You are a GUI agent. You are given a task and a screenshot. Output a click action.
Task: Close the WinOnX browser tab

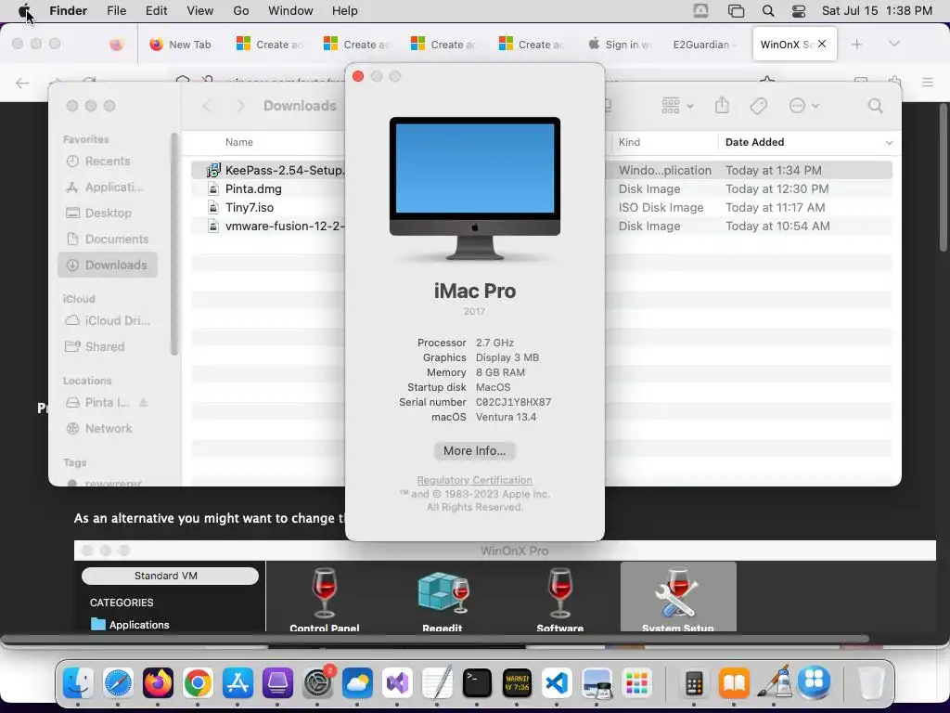tap(822, 44)
